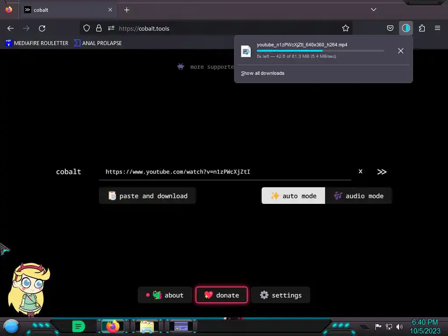Open volume speaker tray icon
This screenshot has width=448, height=336.
click(399, 326)
